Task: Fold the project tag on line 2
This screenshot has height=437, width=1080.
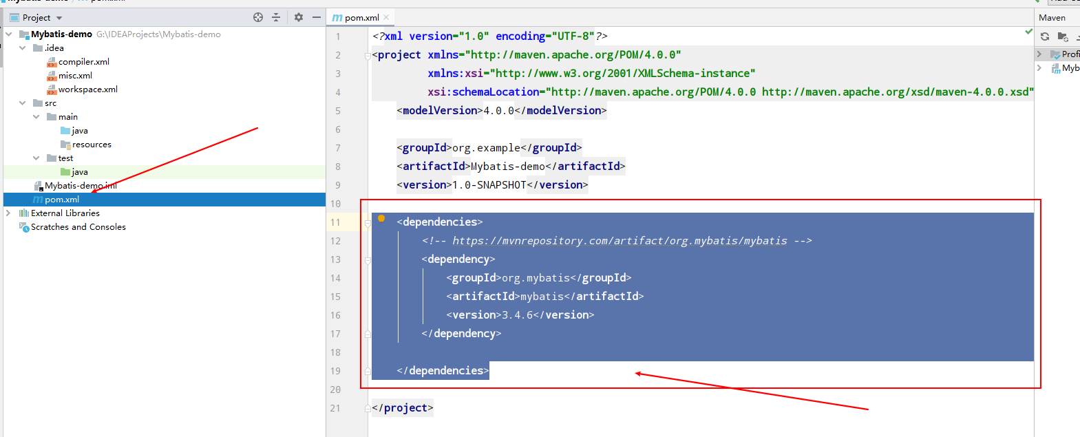Action: (x=368, y=56)
